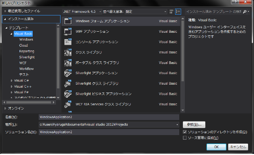Click the WCF RIA Services template icon
This screenshot has width=254, height=155.
pyautogui.click(x=68, y=104)
